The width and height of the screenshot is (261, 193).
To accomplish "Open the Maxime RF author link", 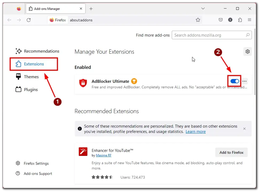I will [104, 155].
